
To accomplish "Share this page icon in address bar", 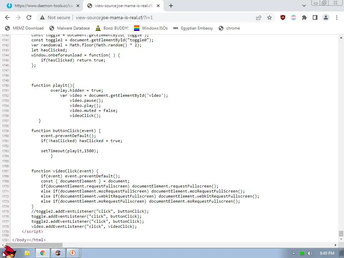I will point(259,17).
